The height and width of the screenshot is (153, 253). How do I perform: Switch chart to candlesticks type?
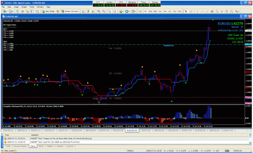(88, 11)
